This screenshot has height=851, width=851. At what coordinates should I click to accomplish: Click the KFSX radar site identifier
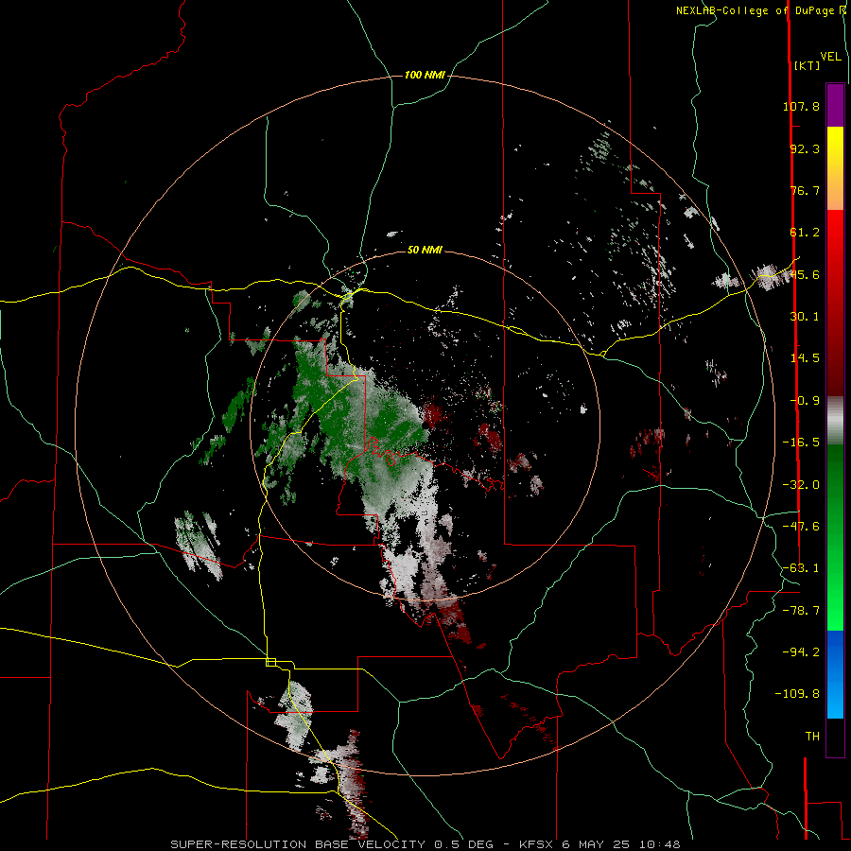pyautogui.click(x=537, y=844)
